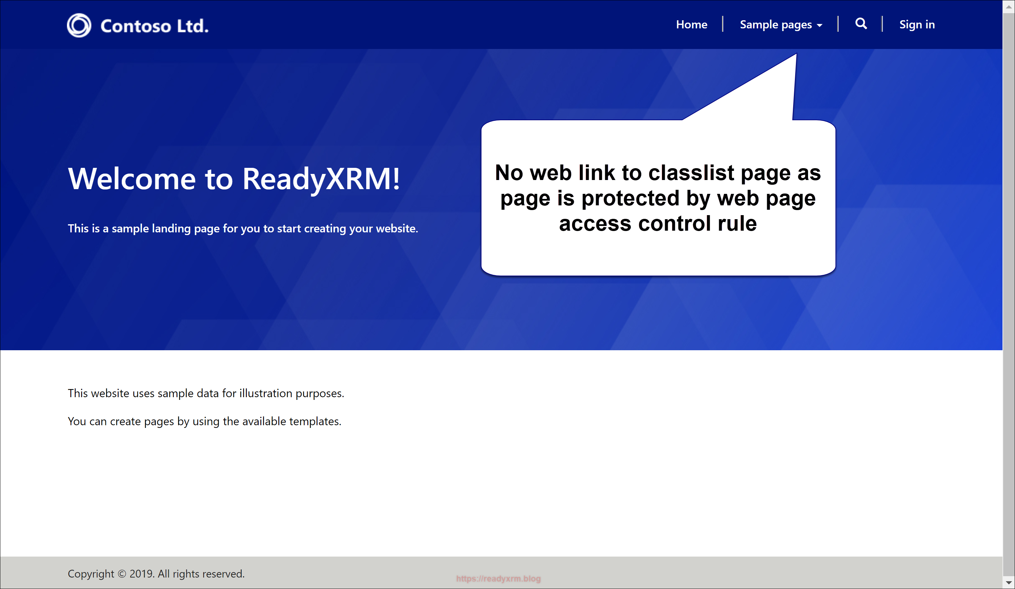Image resolution: width=1015 pixels, height=589 pixels.
Task: Open search with the magnifying glass icon
Action: (x=861, y=24)
